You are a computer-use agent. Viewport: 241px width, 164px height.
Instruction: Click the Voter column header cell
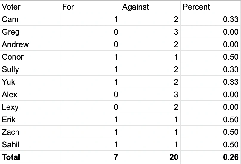pos(30,7)
